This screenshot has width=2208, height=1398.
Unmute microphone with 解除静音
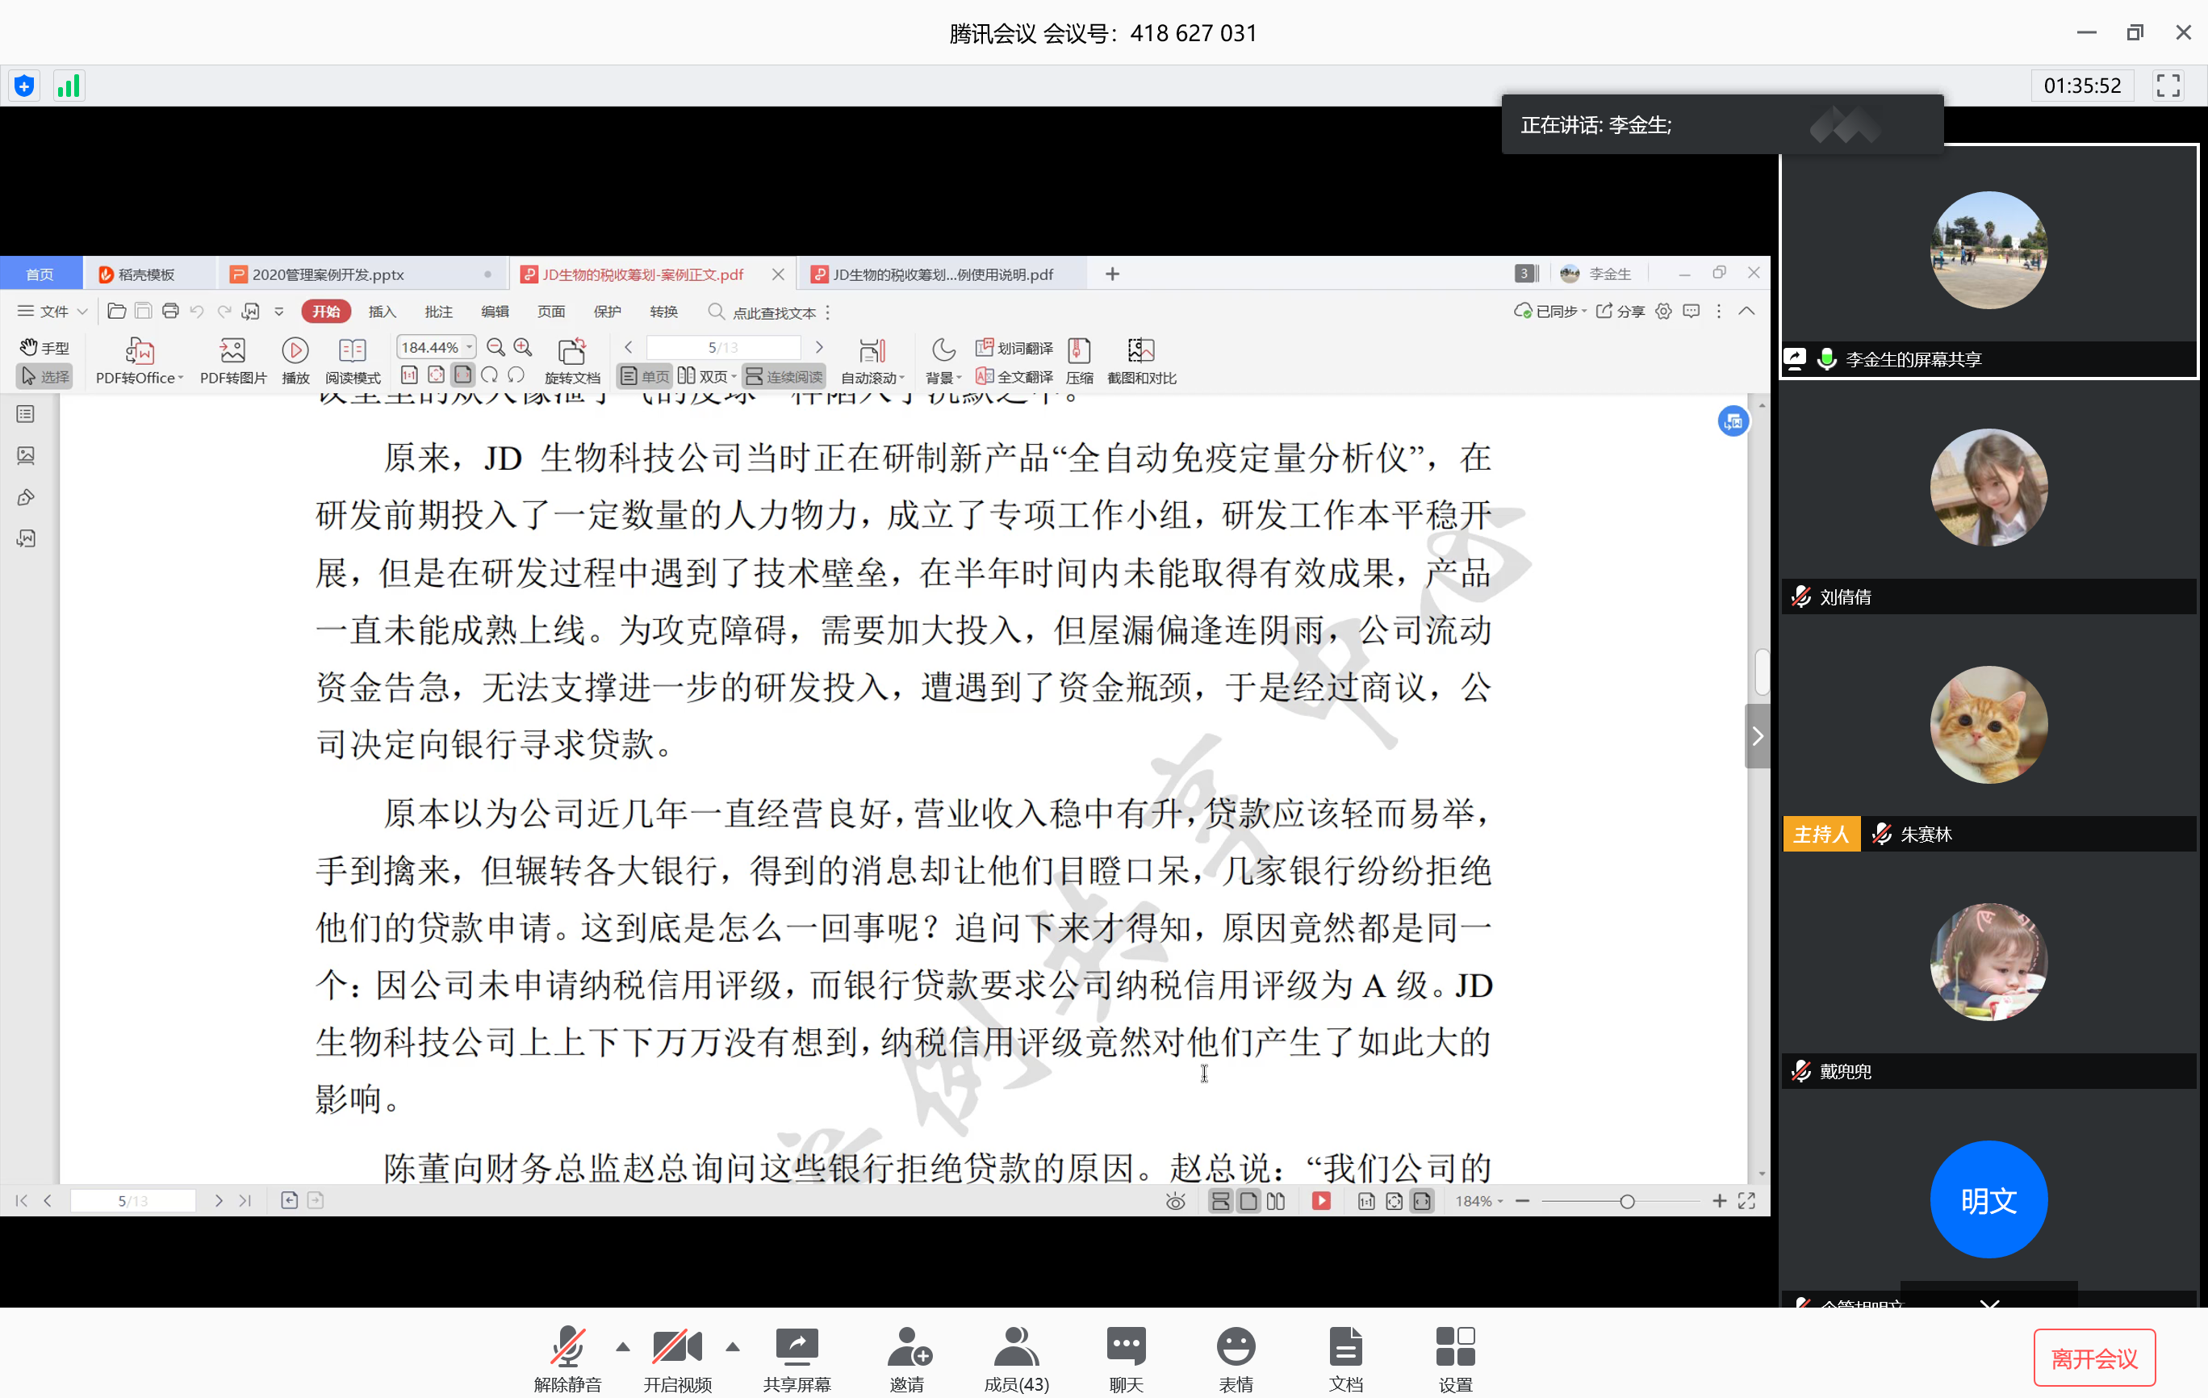pyautogui.click(x=567, y=1358)
